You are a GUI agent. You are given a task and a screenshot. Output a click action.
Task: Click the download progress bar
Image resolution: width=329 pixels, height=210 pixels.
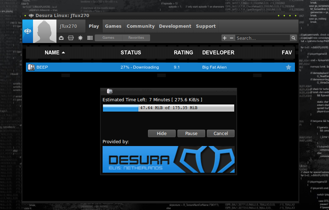168,108
